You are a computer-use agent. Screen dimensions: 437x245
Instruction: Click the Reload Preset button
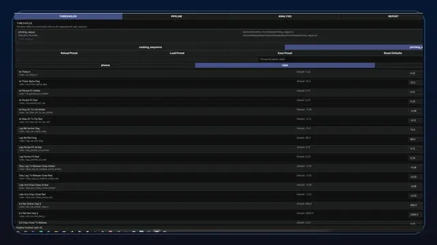click(x=69, y=53)
